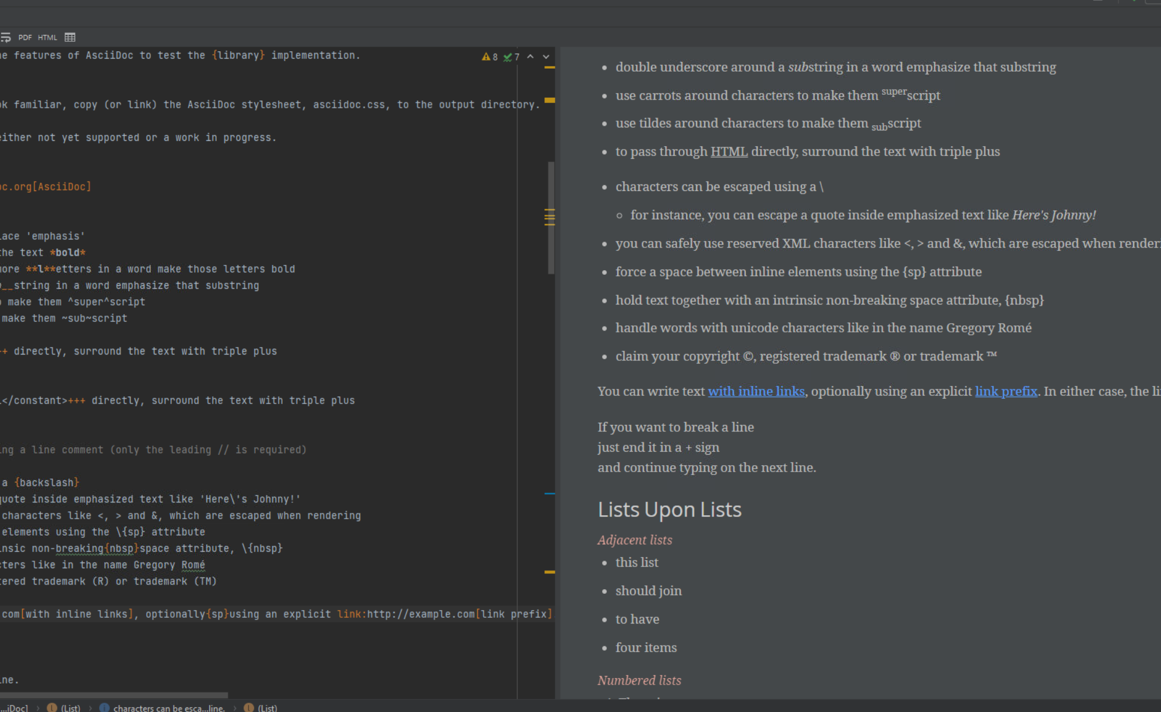Click the yellow highlight marker near line 179
The width and height of the screenshot is (1161, 712).
click(x=548, y=572)
